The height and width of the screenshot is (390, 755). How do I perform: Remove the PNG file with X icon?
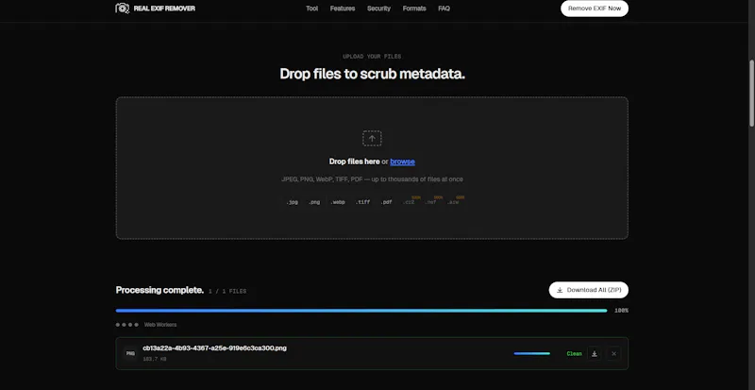[613, 354]
